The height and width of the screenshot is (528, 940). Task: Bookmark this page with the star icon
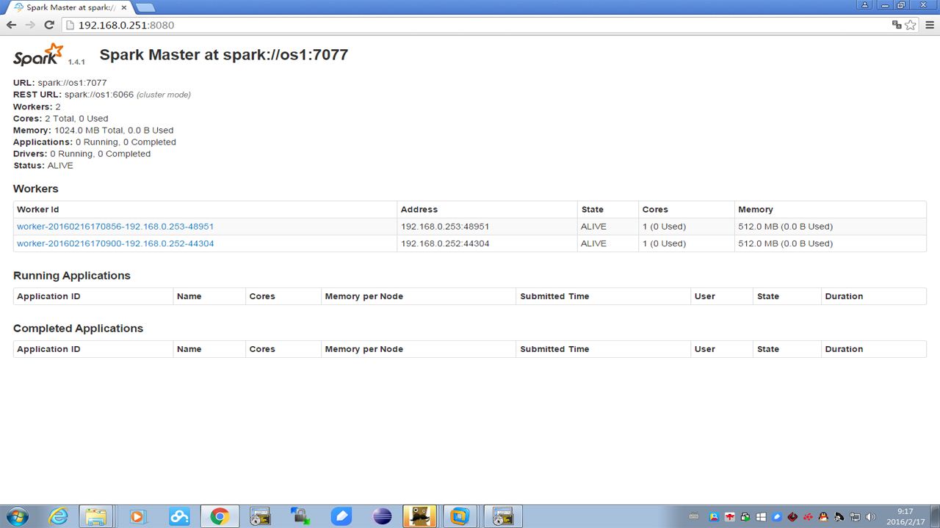click(911, 25)
